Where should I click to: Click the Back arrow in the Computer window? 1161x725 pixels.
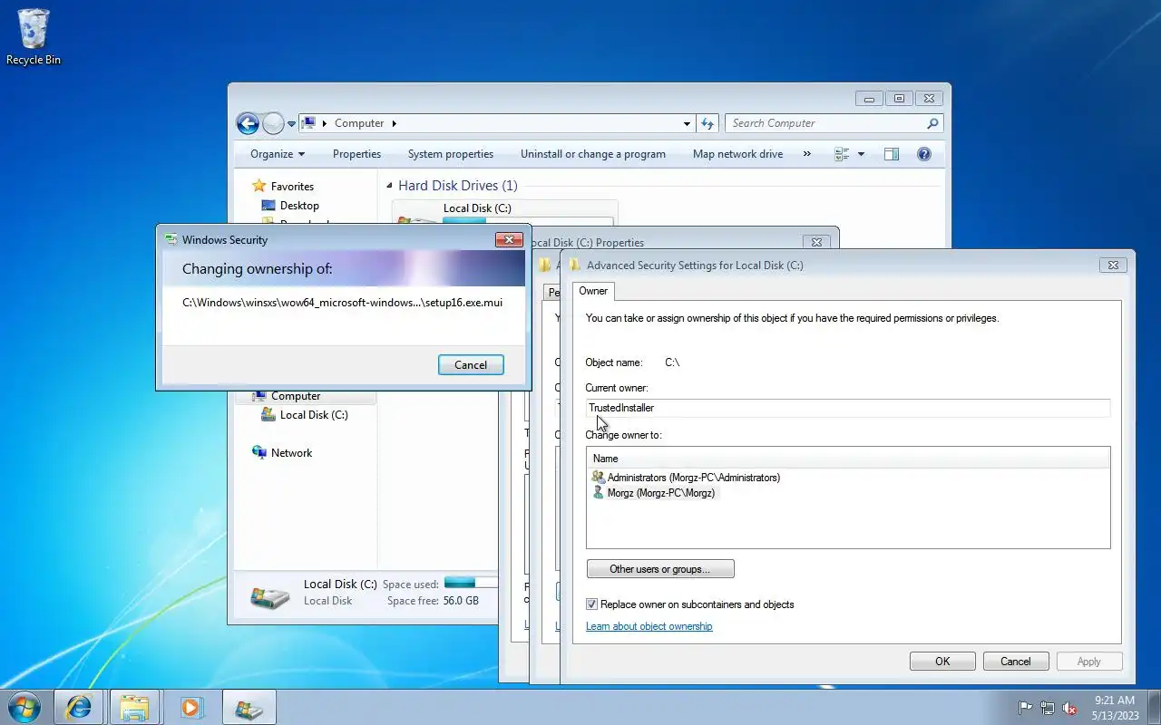click(x=248, y=123)
